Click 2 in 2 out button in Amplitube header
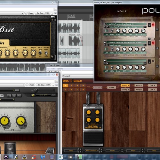Image resolution: width=160 pixels, height=160 pixels. pos(41,85)
